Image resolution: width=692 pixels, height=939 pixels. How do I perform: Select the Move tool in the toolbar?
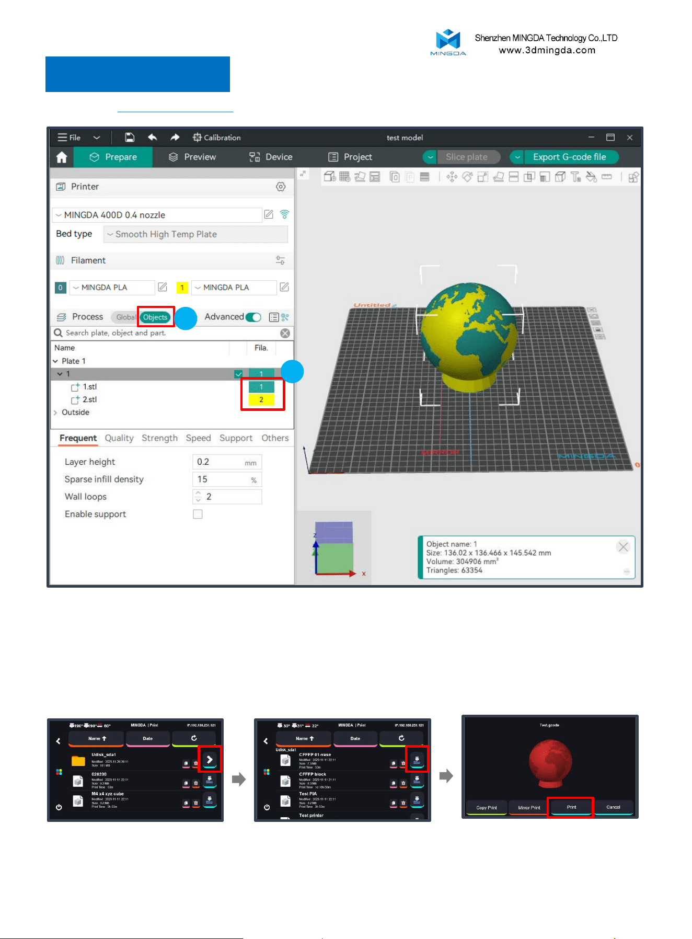pyautogui.click(x=452, y=177)
